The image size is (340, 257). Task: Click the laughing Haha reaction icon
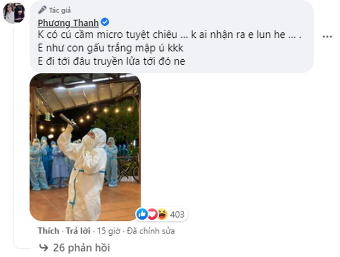162,214
